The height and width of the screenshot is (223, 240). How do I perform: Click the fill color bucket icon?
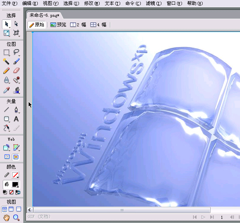tap(7, 184)
